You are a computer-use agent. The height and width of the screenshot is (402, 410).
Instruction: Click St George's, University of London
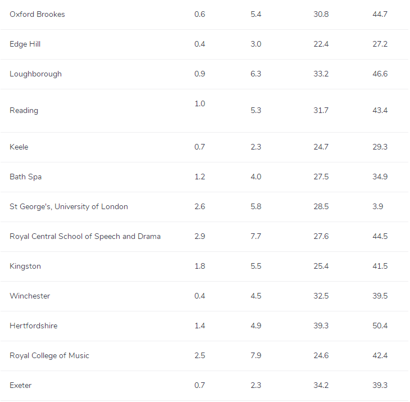69,206
